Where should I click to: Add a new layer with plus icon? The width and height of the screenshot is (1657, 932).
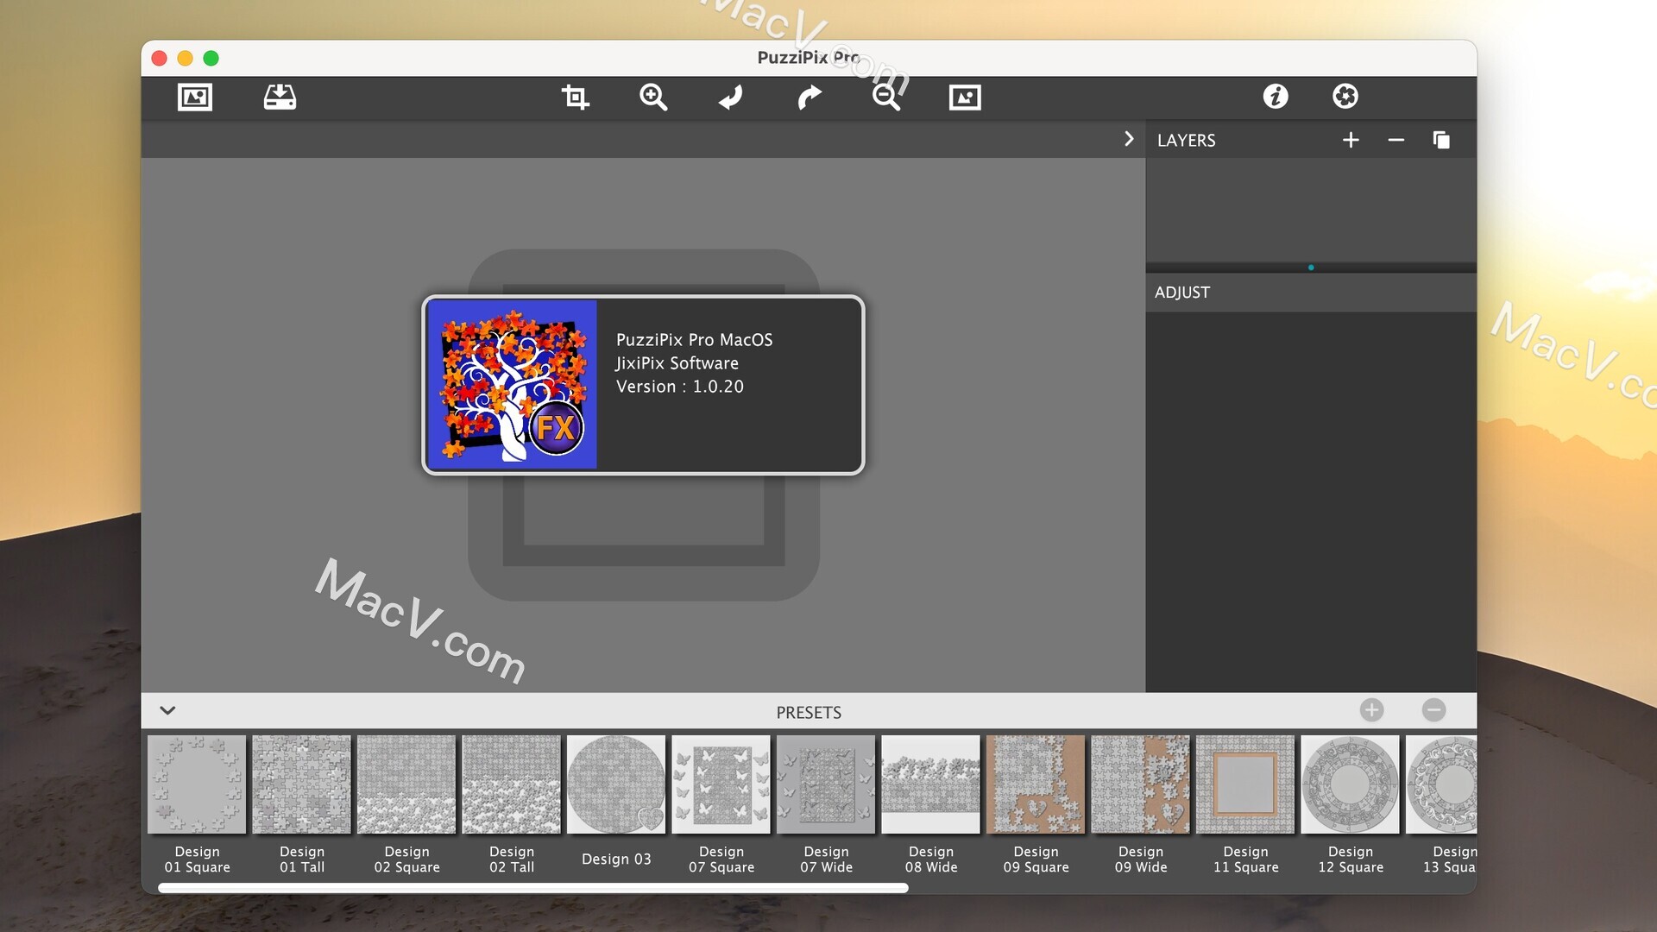pyautogui.click(x=1351, y=140)
